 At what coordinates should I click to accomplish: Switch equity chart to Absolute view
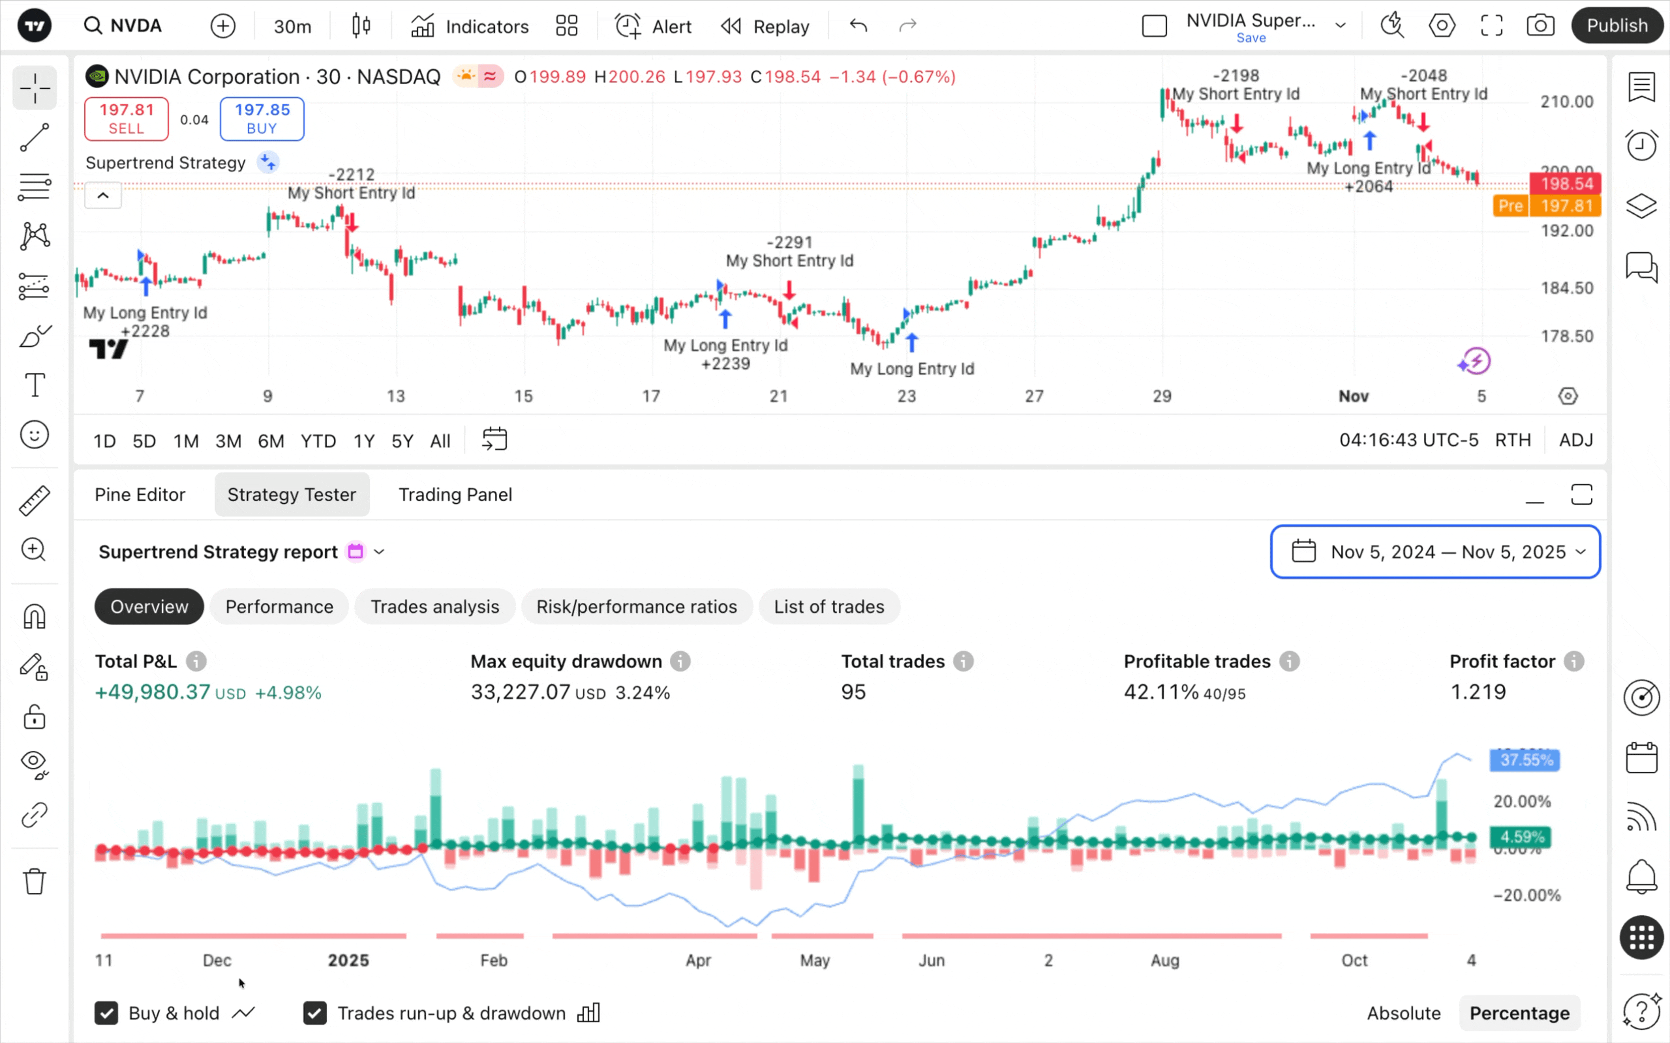[x=1403, y=1012]
